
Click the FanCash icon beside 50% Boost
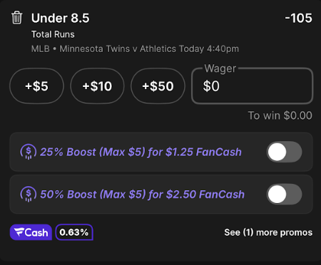click(x=29, y=194)
